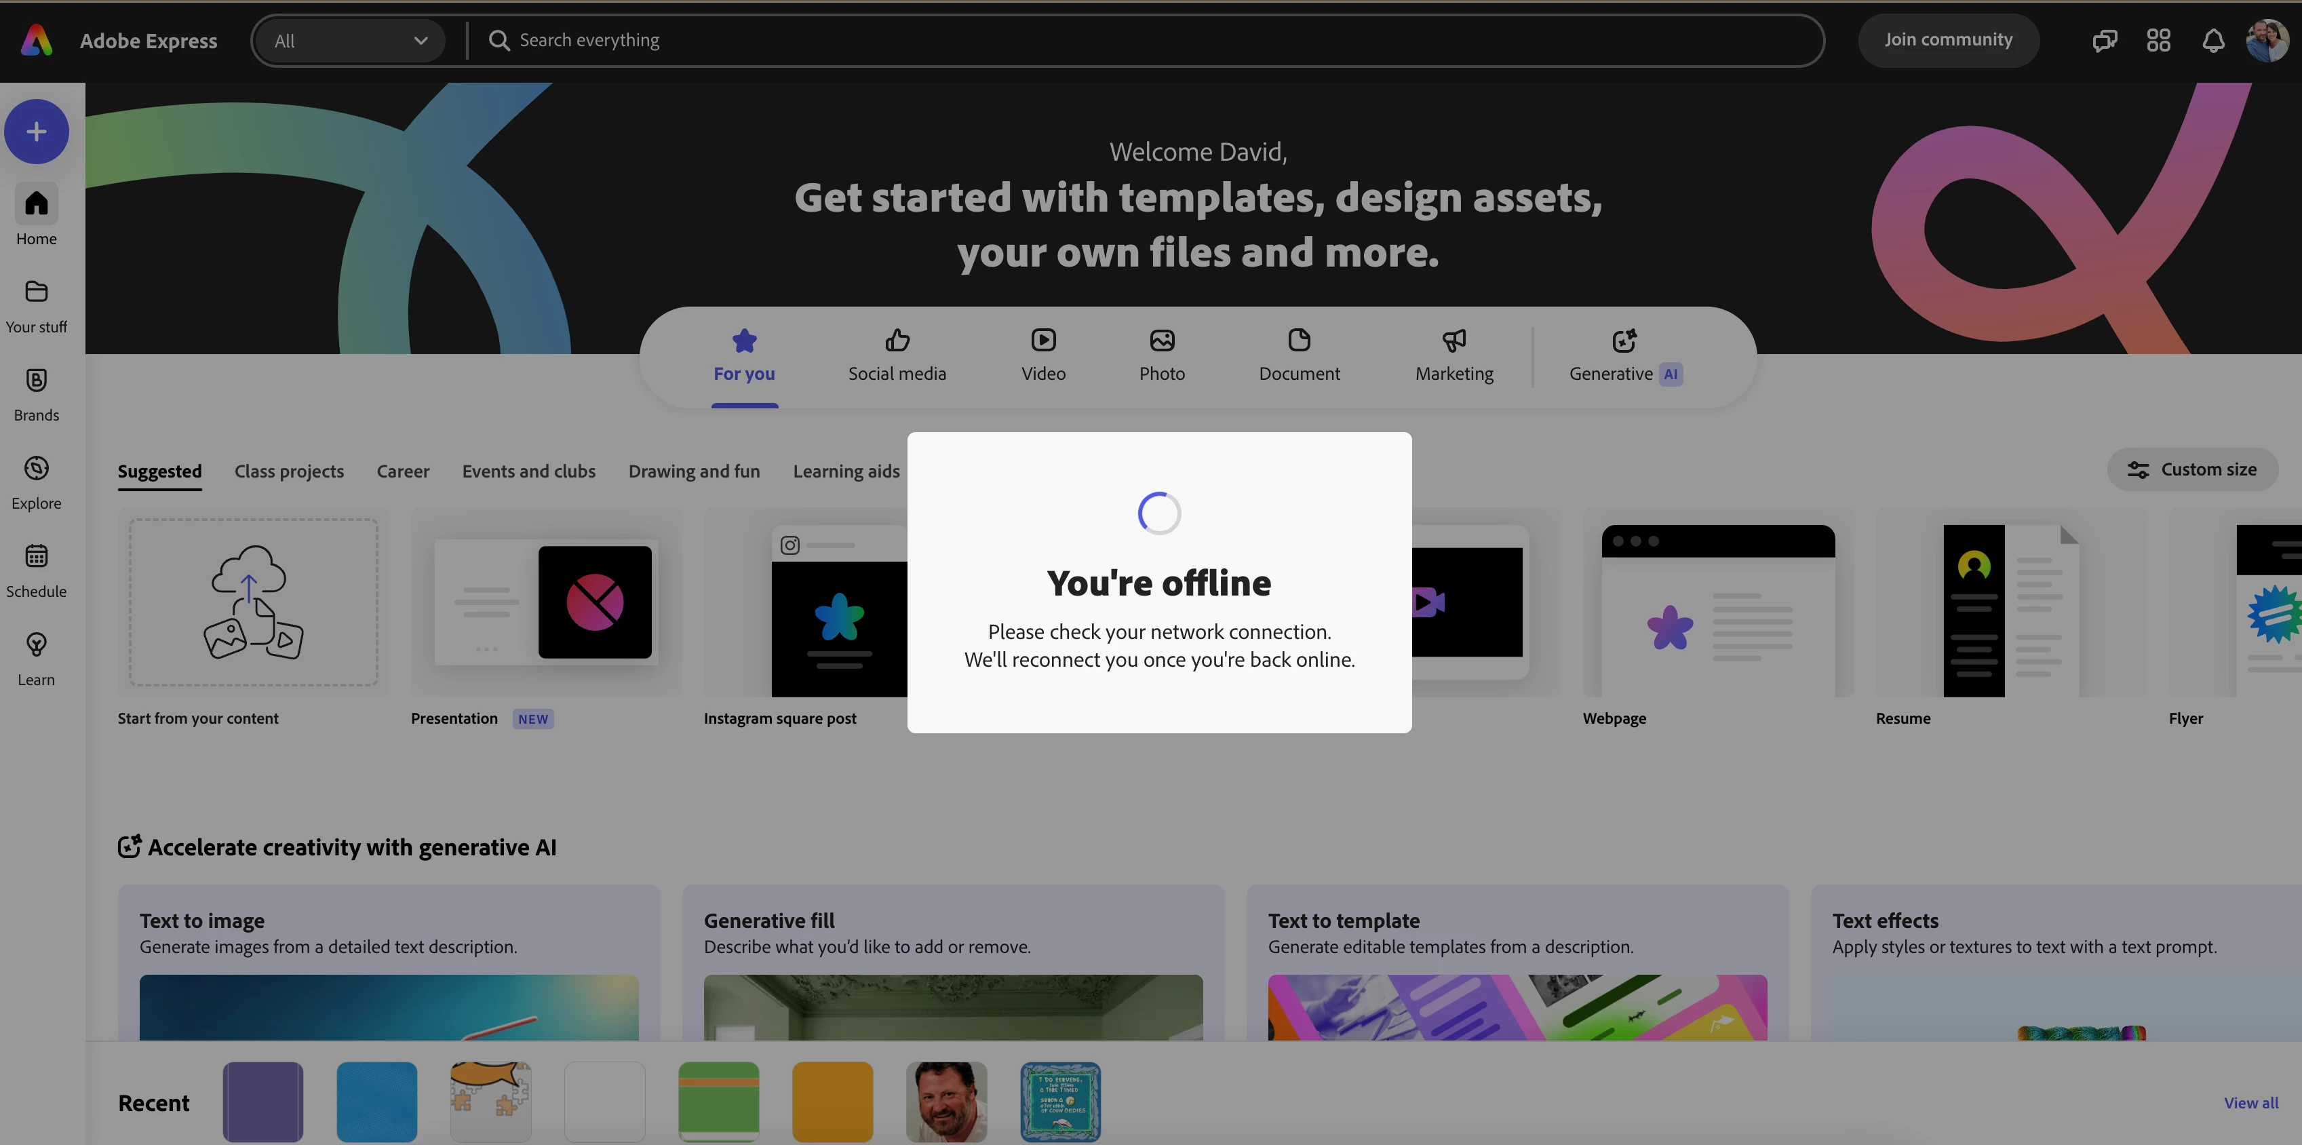Open Custom size options
The image size is (2302, 1145).
(x=2191, y=469)
